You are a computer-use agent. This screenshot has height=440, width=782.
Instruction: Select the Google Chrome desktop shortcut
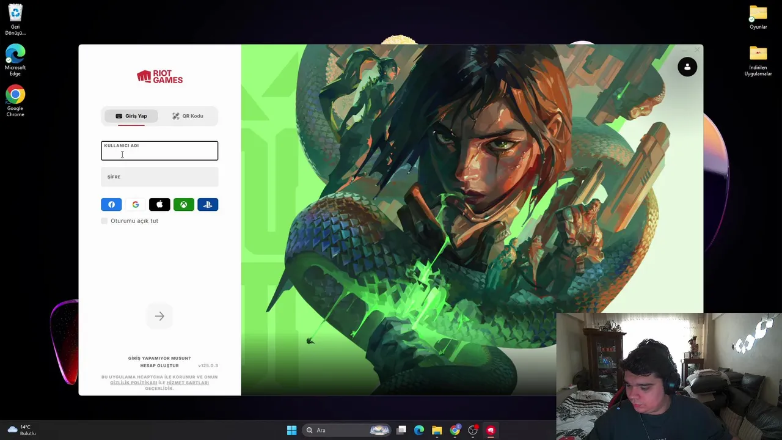click(x=15, y=101)
